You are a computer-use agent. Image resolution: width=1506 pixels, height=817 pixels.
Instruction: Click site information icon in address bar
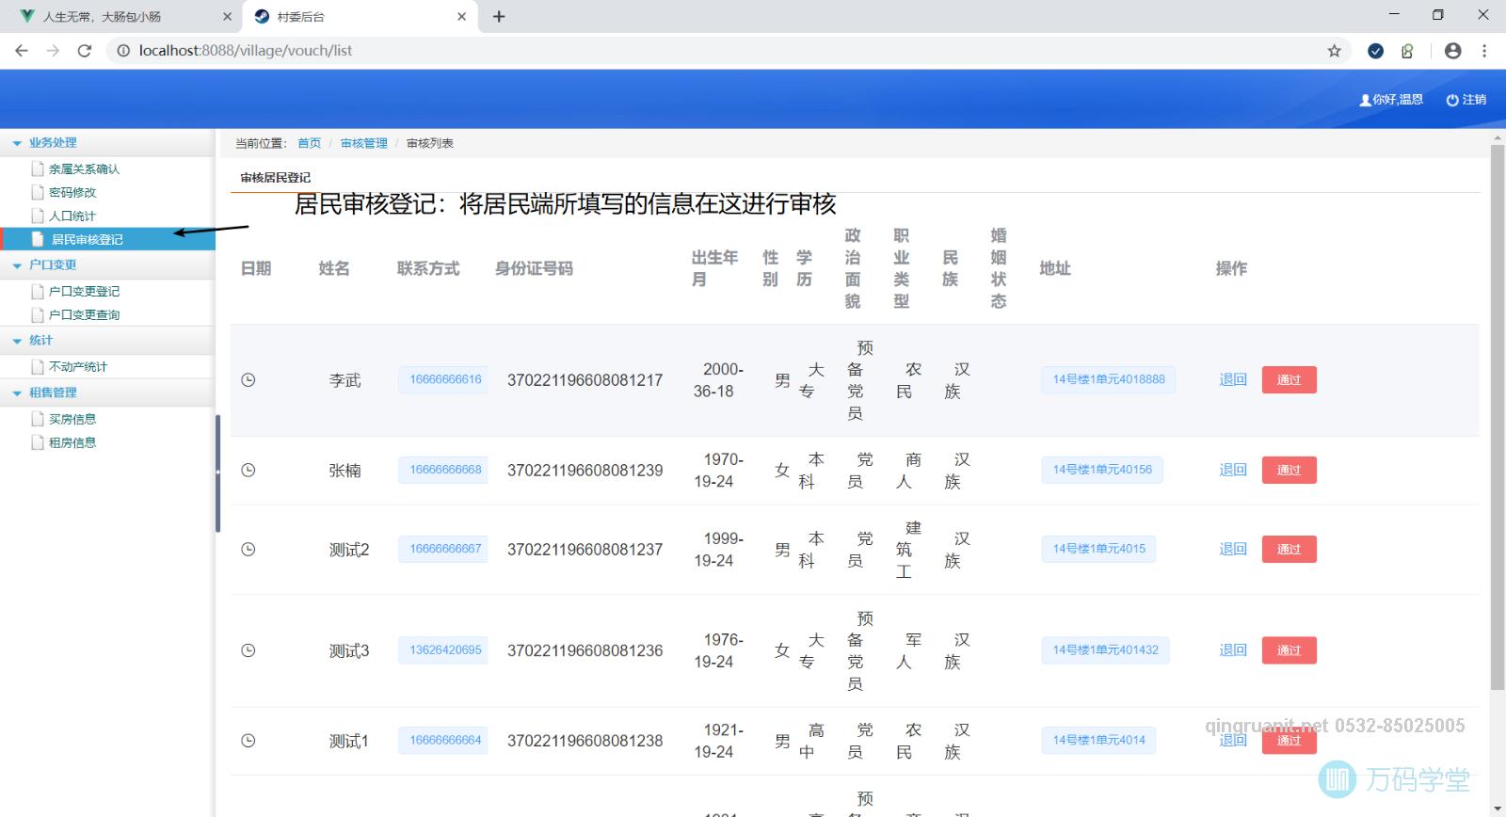(123, 51)
